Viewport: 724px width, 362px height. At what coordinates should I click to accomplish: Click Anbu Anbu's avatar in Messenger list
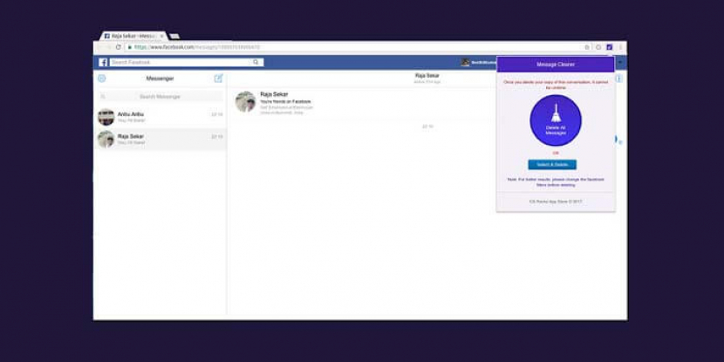coord(106,117)
